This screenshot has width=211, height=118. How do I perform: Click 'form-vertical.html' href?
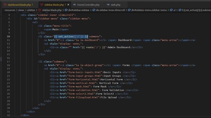(x=81, y=83)
